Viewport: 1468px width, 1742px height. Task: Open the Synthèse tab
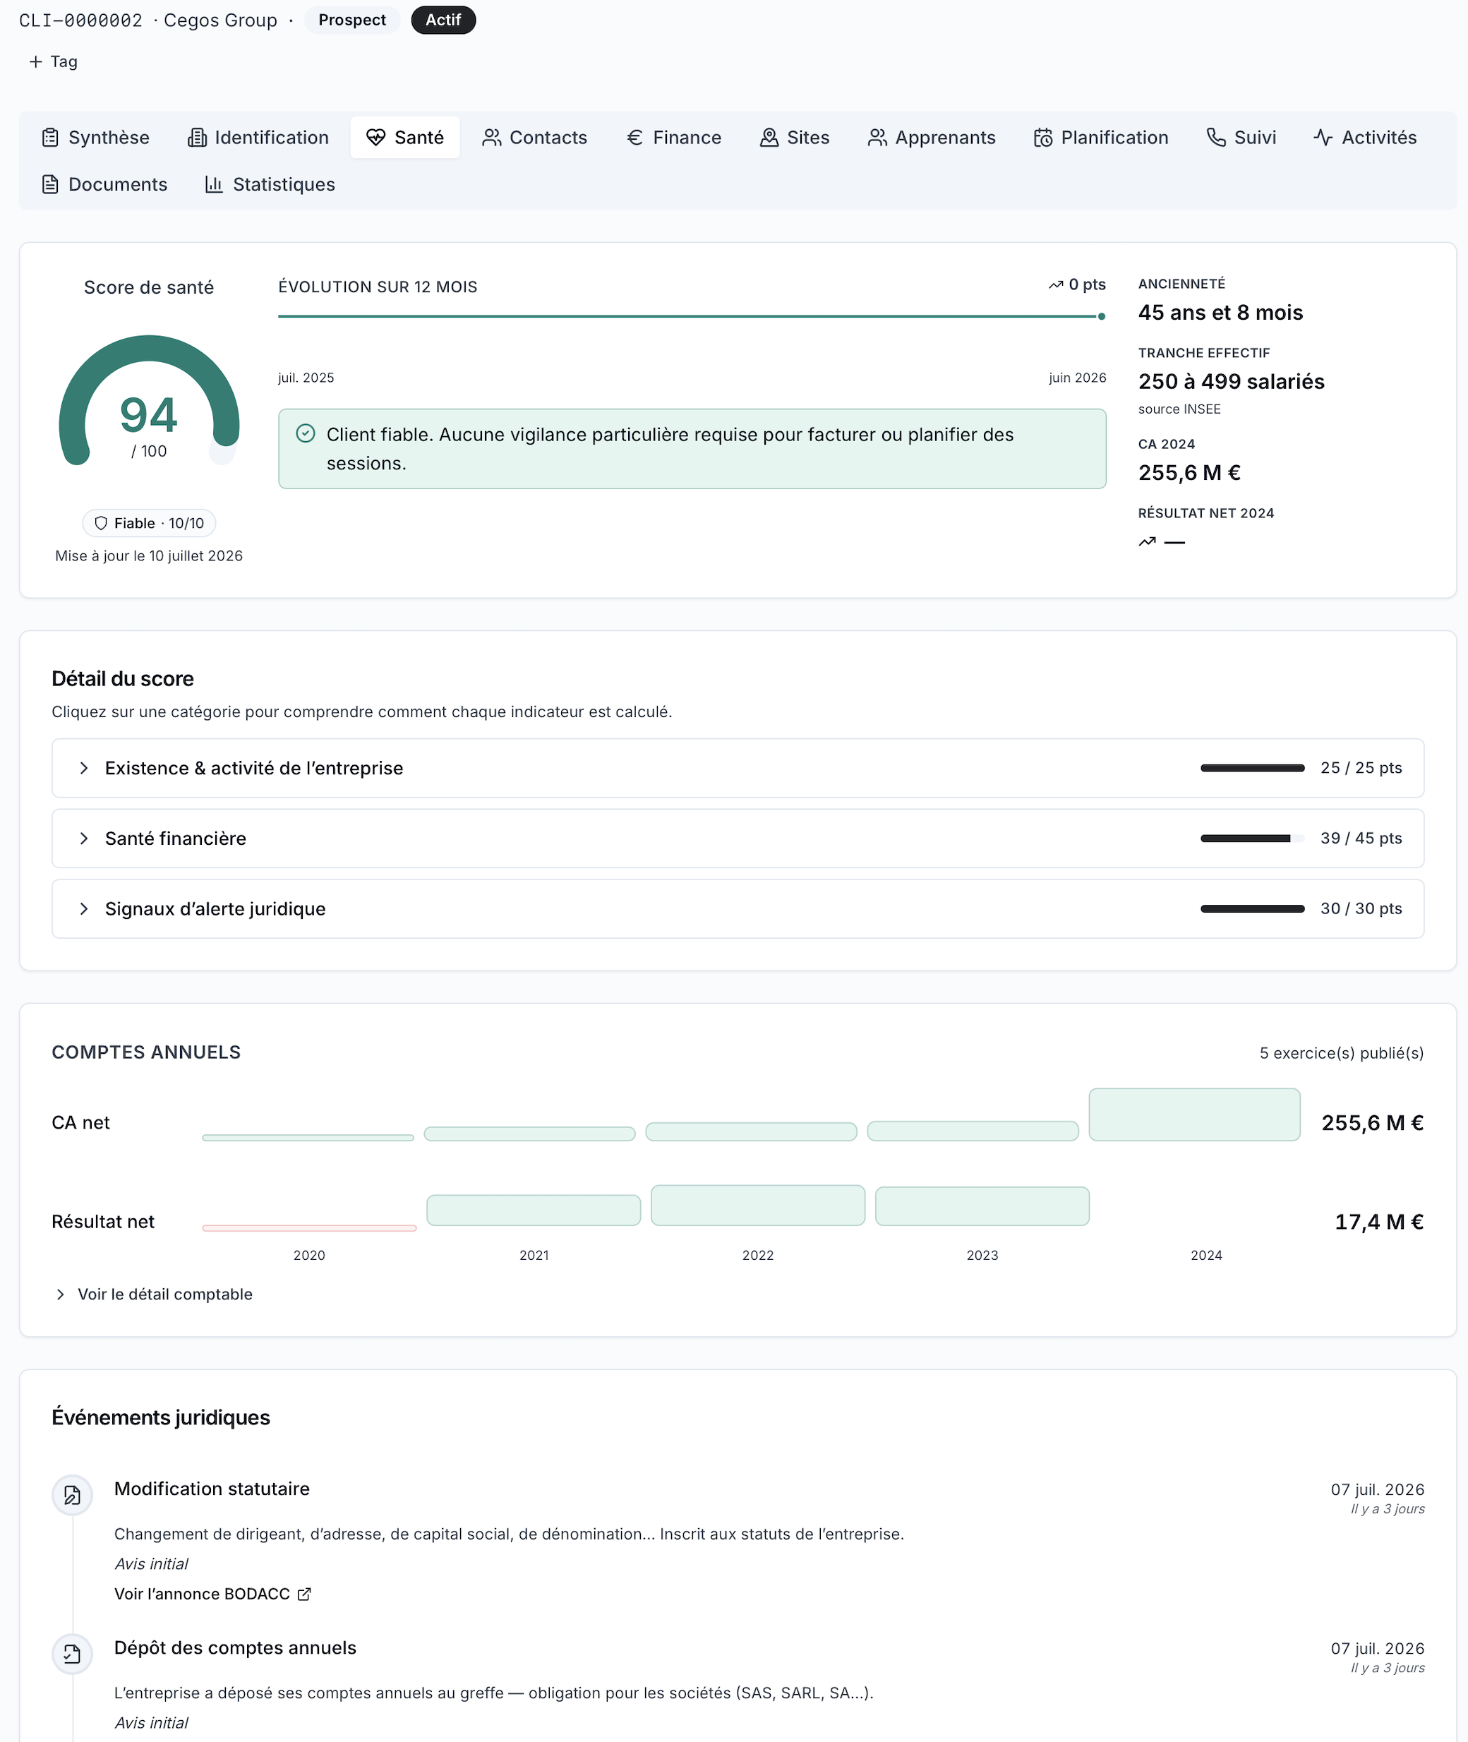tap(96, 138)
